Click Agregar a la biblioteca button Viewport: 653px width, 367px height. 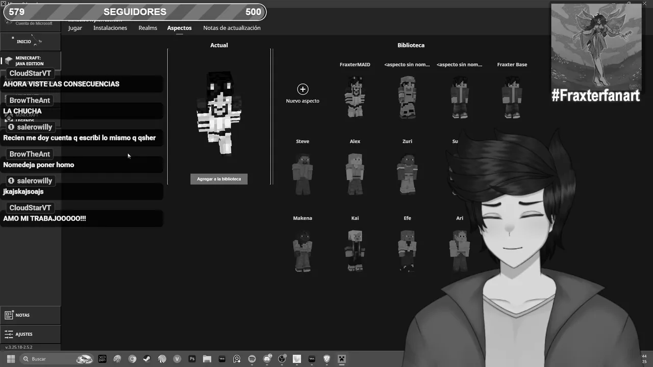click(219, 179)
